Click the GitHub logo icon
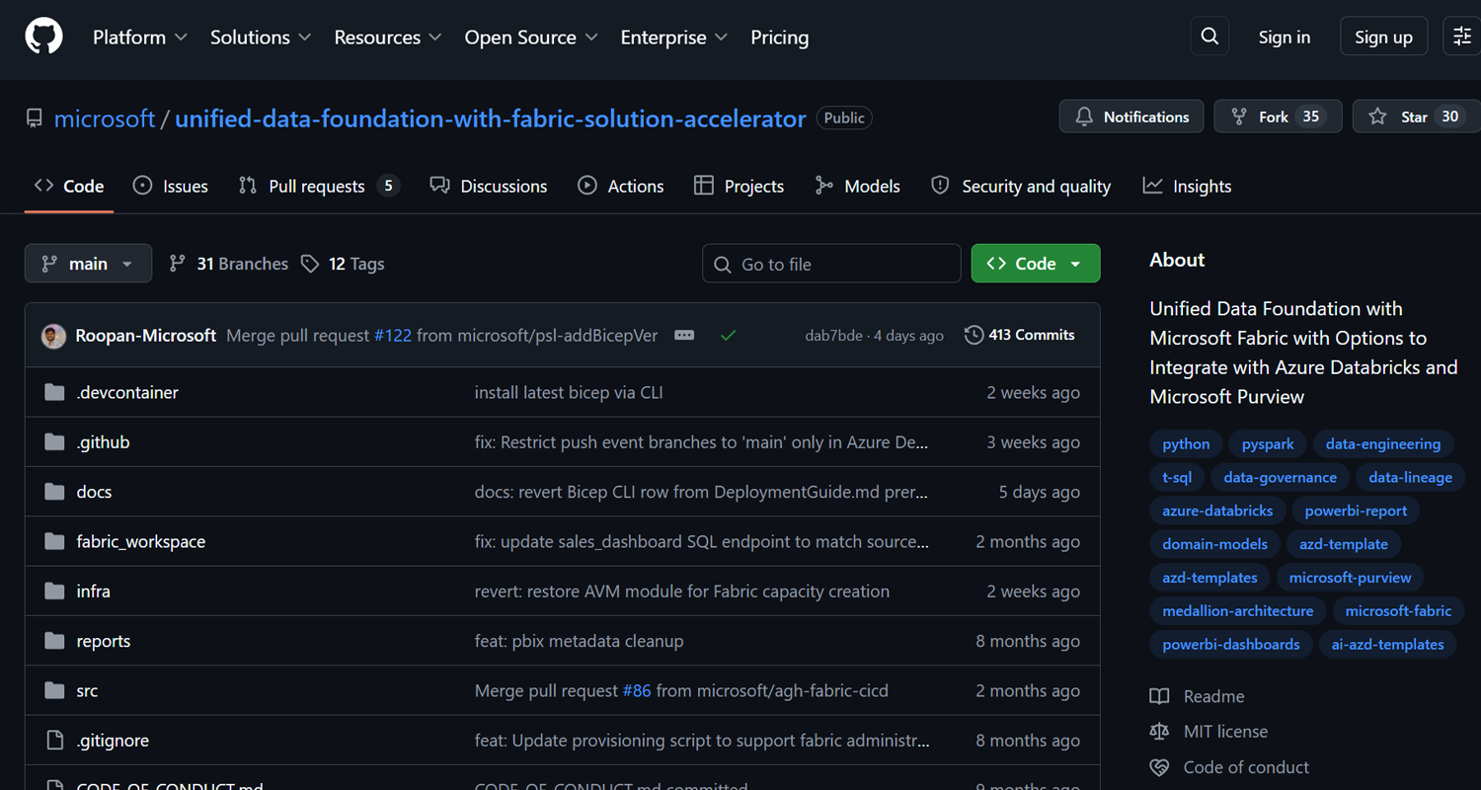The width and height of the screenshot is (1481, 790). point(43,37)
